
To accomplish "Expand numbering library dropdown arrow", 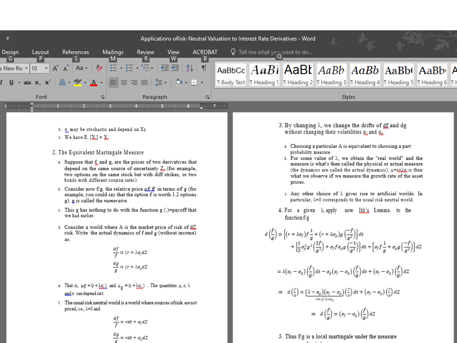I will tap(137, 68).
